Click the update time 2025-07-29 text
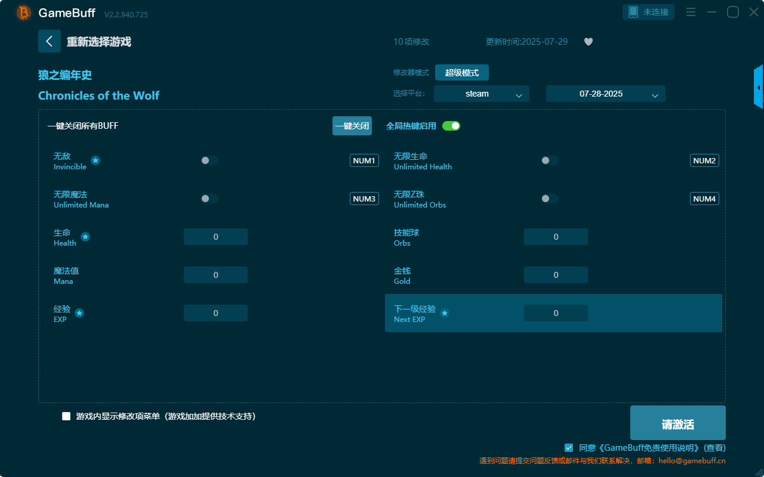The height and width of the screenshot is (477, 764). (x=527, y=42)
